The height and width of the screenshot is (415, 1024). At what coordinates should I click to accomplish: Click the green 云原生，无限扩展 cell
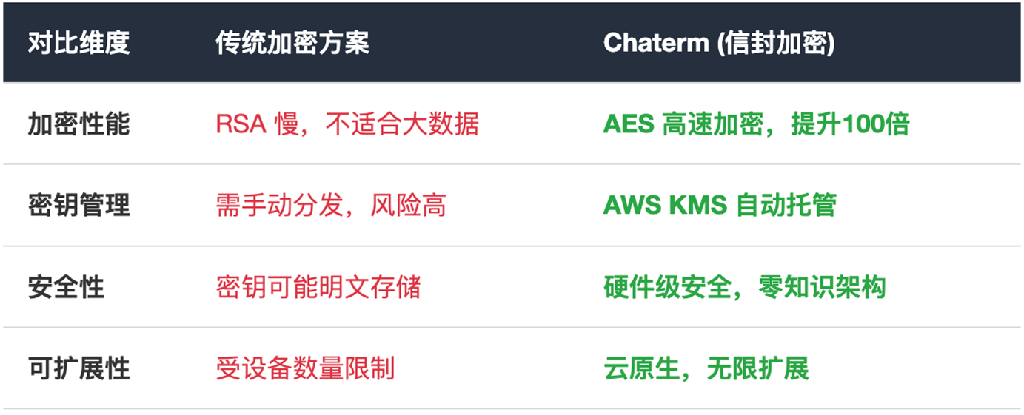point(706,368)
